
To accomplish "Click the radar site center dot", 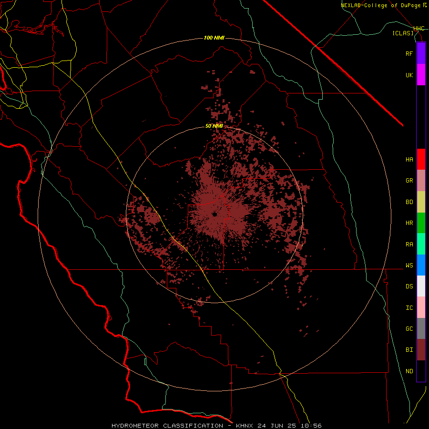I will (214, 214).
